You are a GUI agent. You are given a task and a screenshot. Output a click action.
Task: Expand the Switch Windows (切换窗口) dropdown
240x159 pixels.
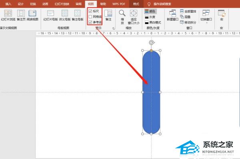coord(206,16)
